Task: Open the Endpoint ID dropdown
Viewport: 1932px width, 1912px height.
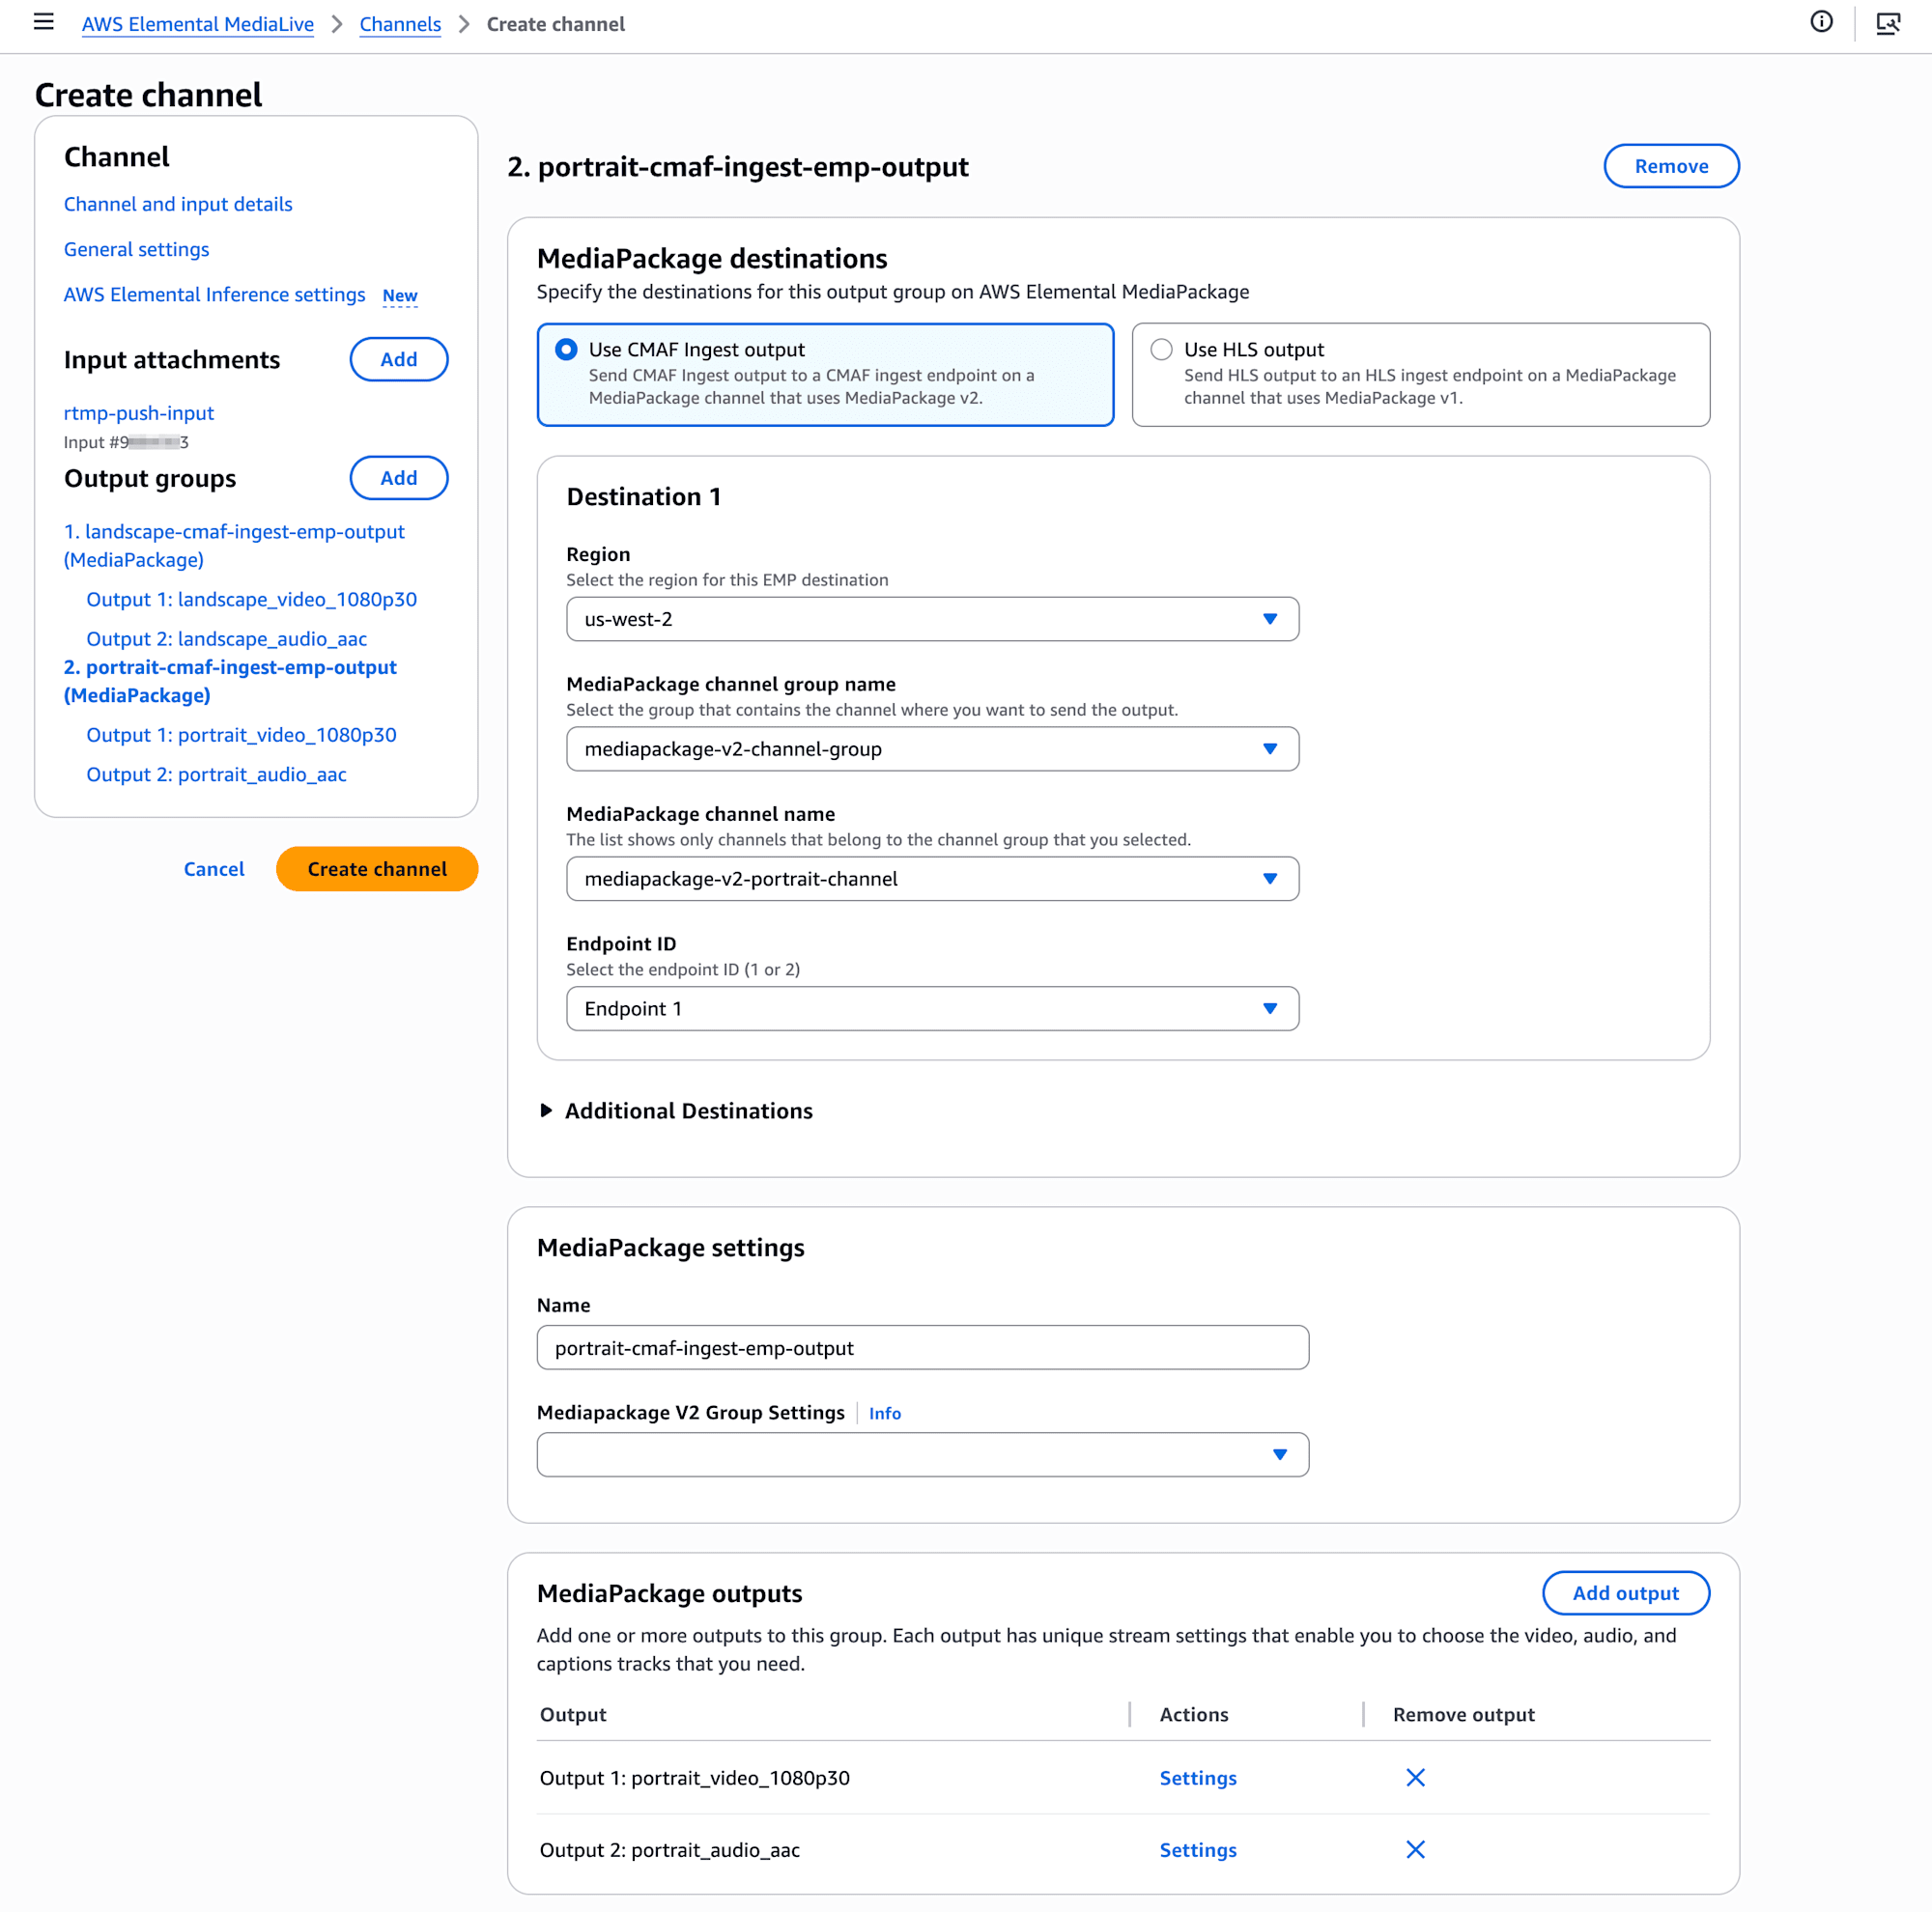Action: (x=931, y=1008)
